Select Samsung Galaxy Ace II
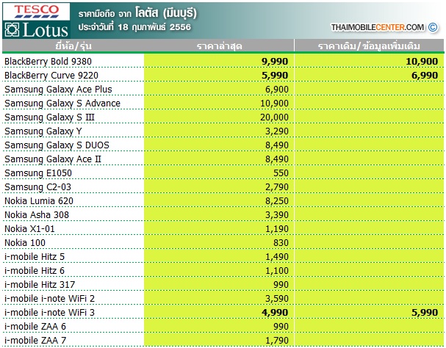446x348 pixels. coord(53,159)
